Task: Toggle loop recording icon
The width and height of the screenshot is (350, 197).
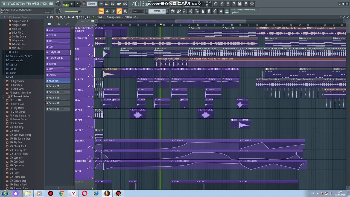Action: (125, 4)
